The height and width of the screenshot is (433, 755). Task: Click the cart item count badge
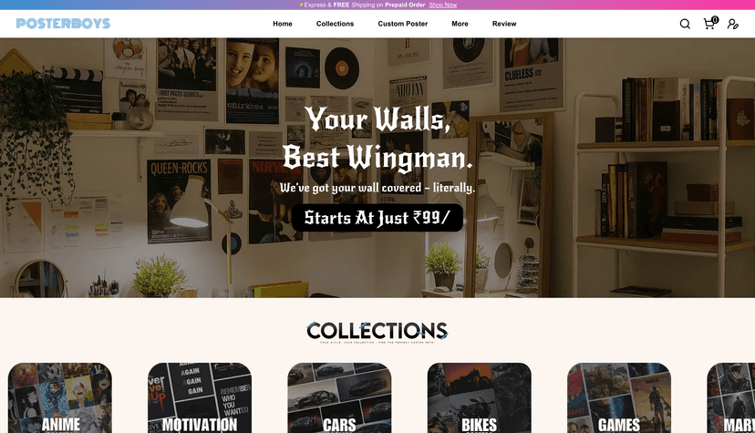(x=715, y=20)
